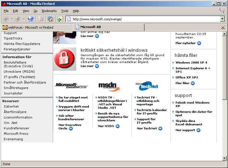Open Skydda dina Excel-dokument link
Screen dimensions: 228x168
(189, 122)
